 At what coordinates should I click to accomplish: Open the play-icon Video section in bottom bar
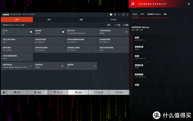[x=38, y=92]
